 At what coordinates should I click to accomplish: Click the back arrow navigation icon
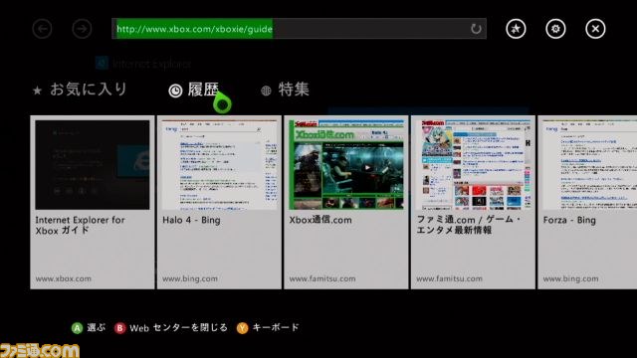click(42, 29)
